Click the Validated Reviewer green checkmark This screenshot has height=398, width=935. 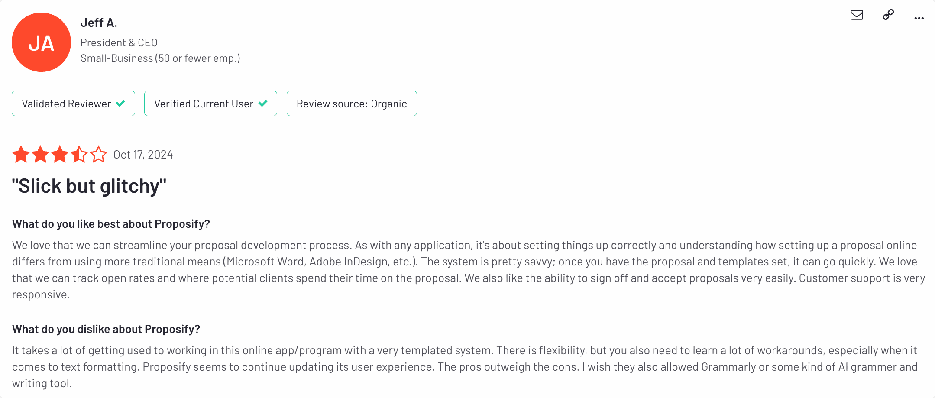point(120,104)
